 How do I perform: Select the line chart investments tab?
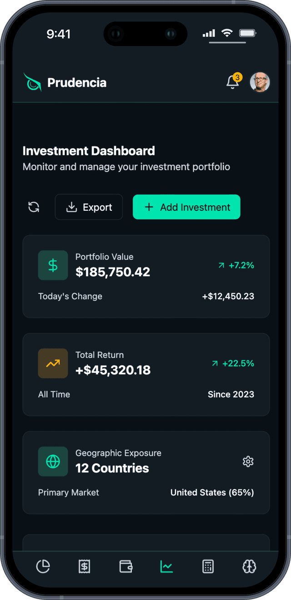[x=166, y=566]
